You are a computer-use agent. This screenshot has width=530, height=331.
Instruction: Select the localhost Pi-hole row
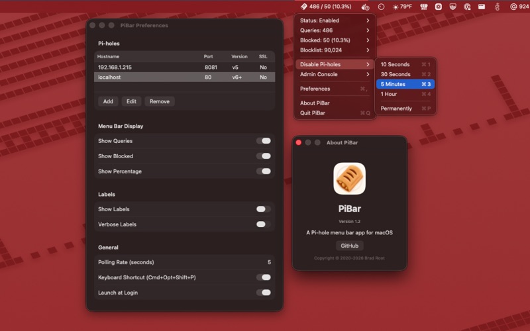185,77
